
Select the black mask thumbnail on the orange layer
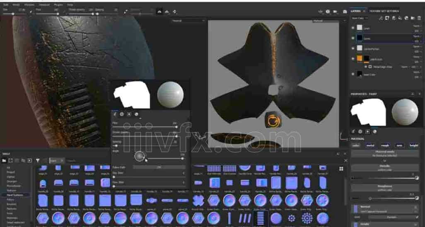(x=367, y=58)
